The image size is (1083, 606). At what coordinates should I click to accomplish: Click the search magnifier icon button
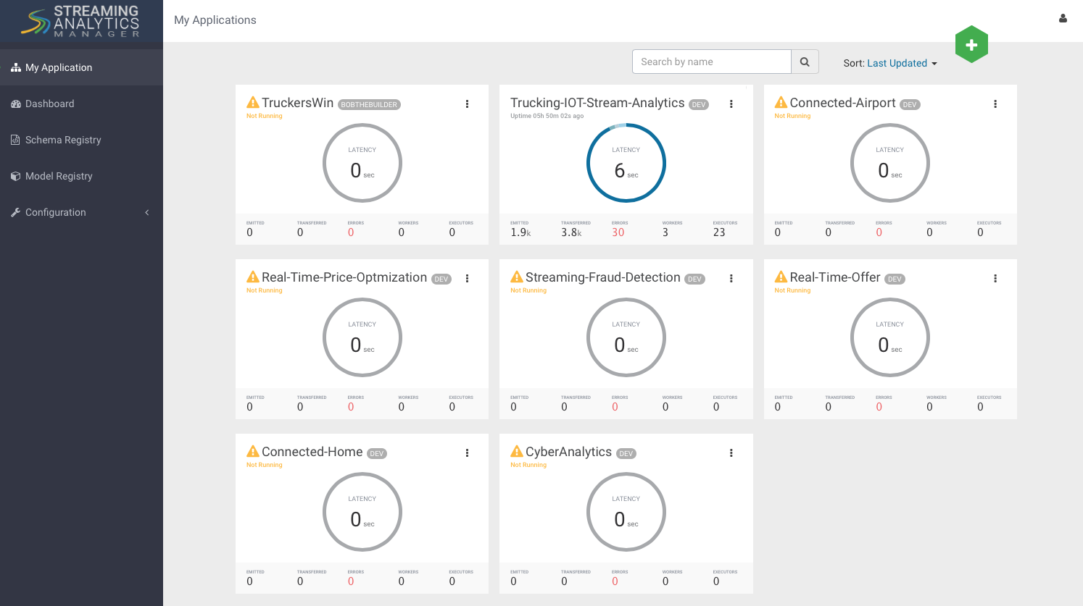[805, 62]
